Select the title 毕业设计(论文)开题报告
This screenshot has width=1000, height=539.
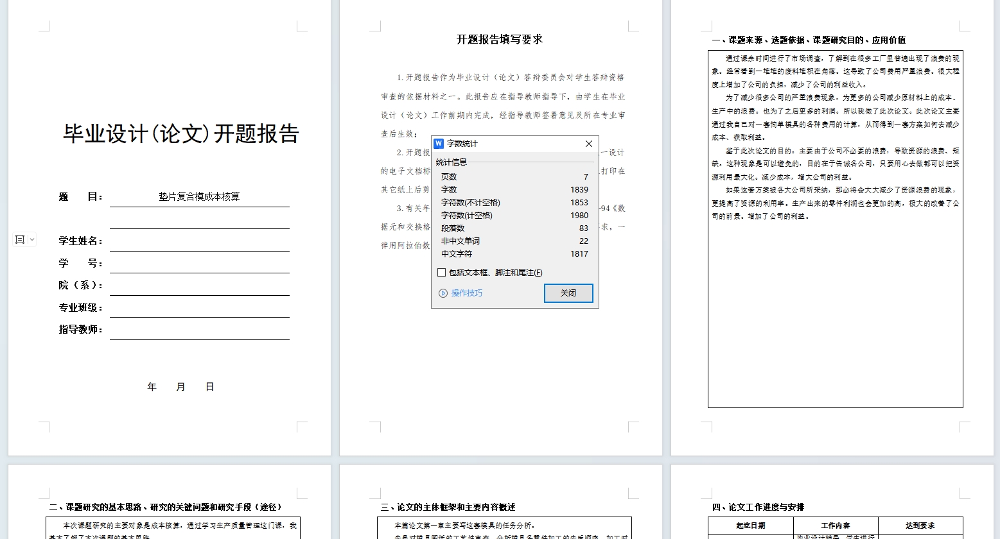point(181,133)
